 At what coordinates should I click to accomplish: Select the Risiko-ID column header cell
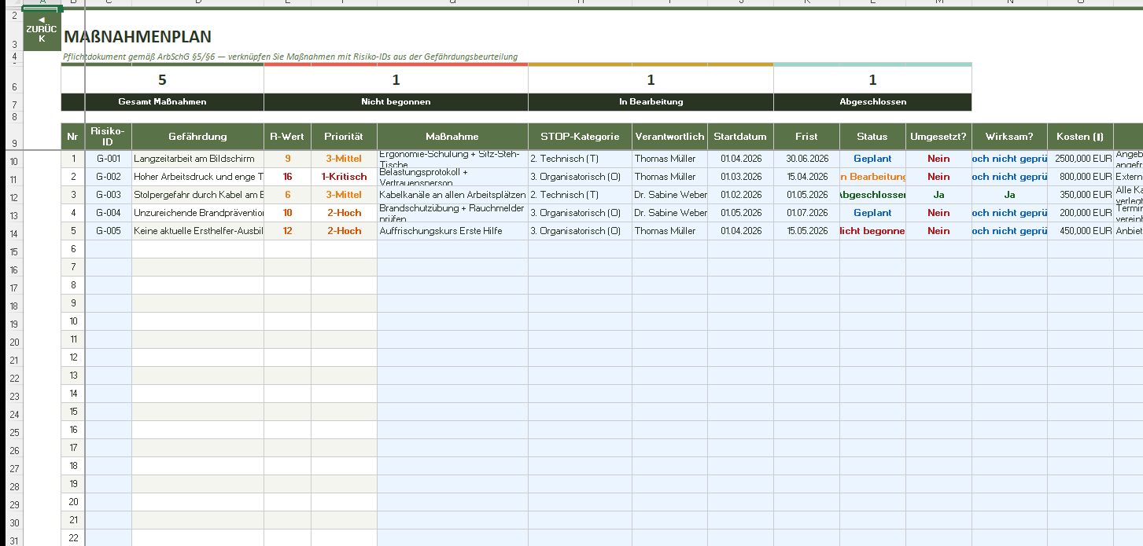[108, 136]
